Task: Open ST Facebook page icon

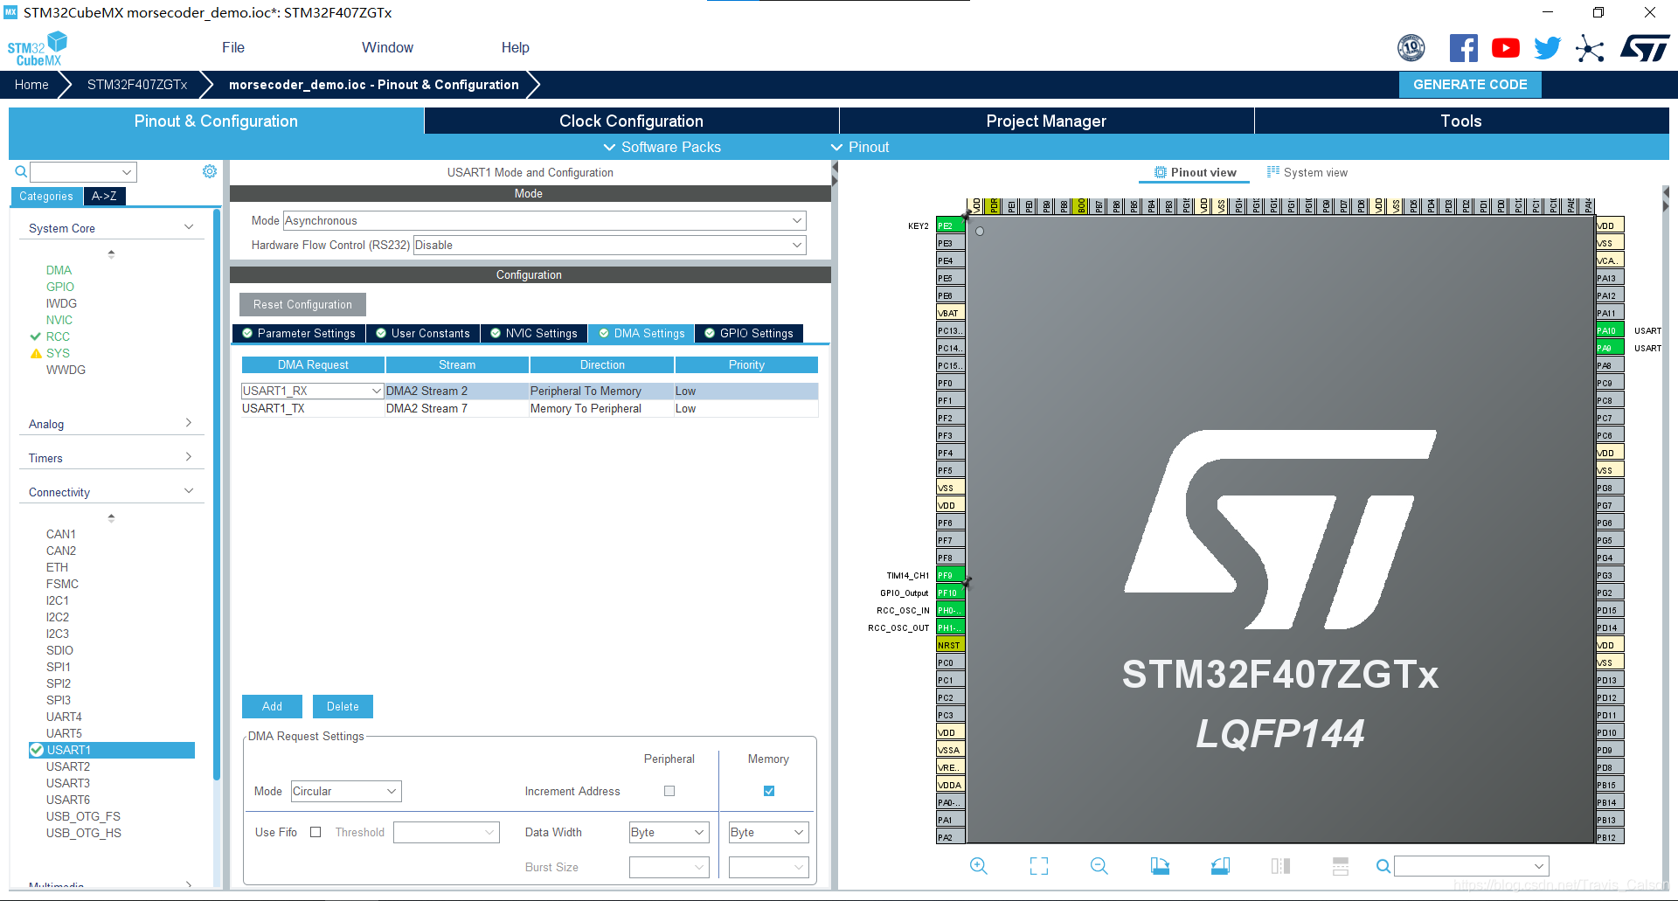Action: click(x=1463, y=48)
